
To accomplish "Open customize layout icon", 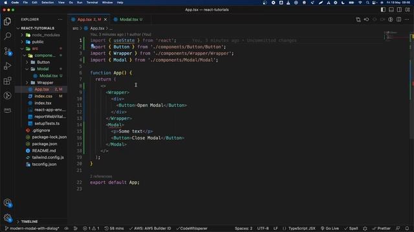I will (408, 10).
